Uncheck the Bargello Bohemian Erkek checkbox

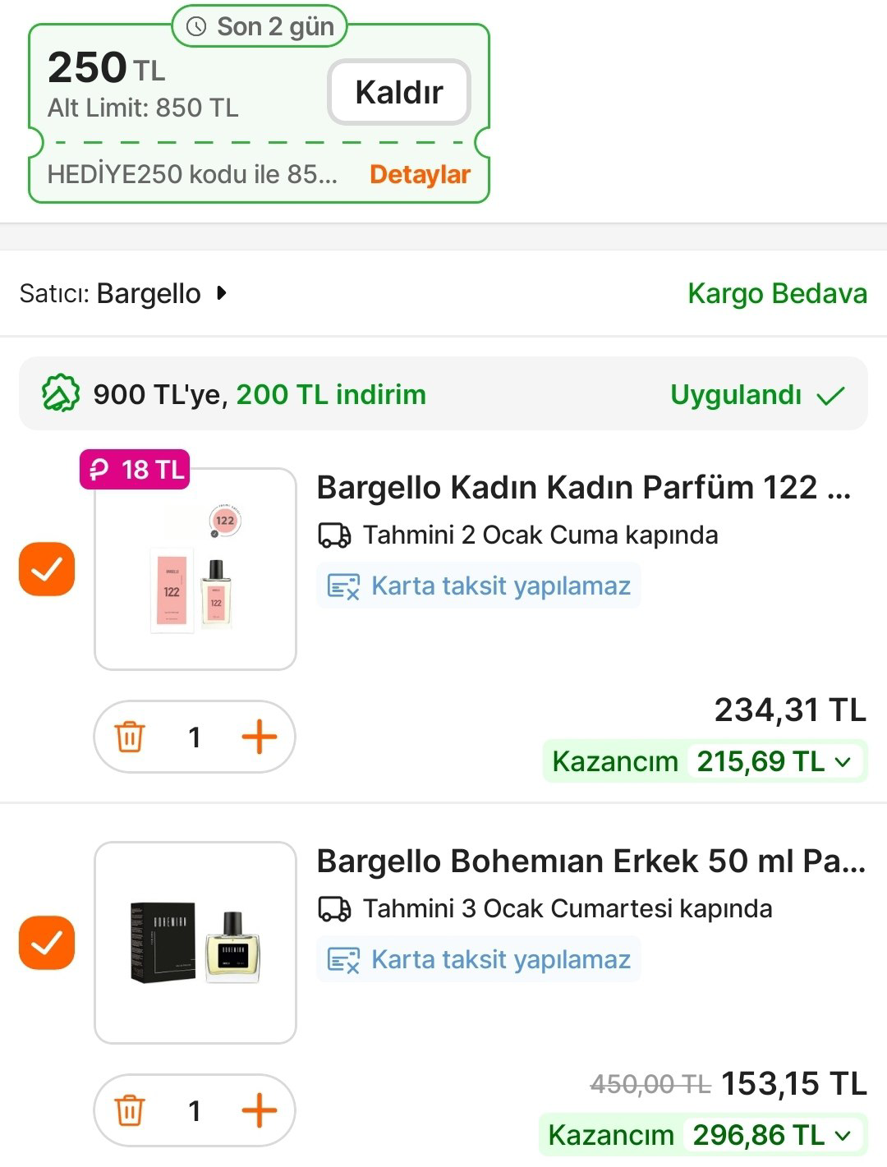47,942
